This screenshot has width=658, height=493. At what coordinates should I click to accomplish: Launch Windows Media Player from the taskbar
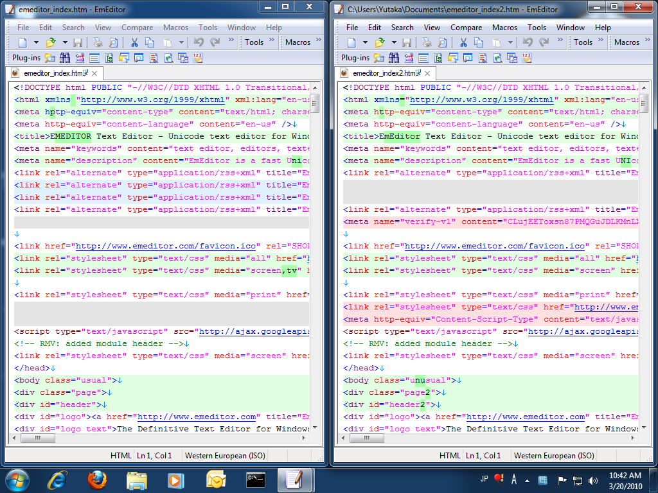click(174, 480)
